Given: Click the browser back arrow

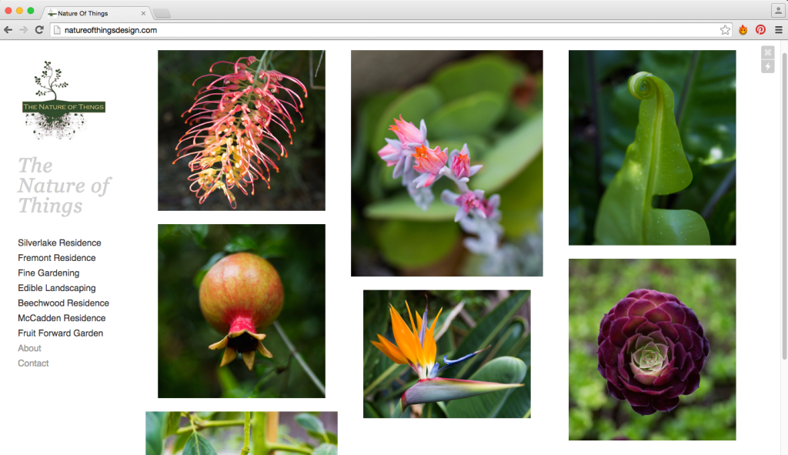Looking at the screenshot, I should [8, 29].
